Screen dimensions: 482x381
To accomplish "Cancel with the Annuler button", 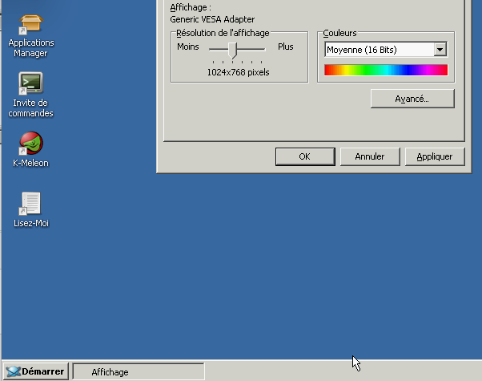I will (370, 156).
